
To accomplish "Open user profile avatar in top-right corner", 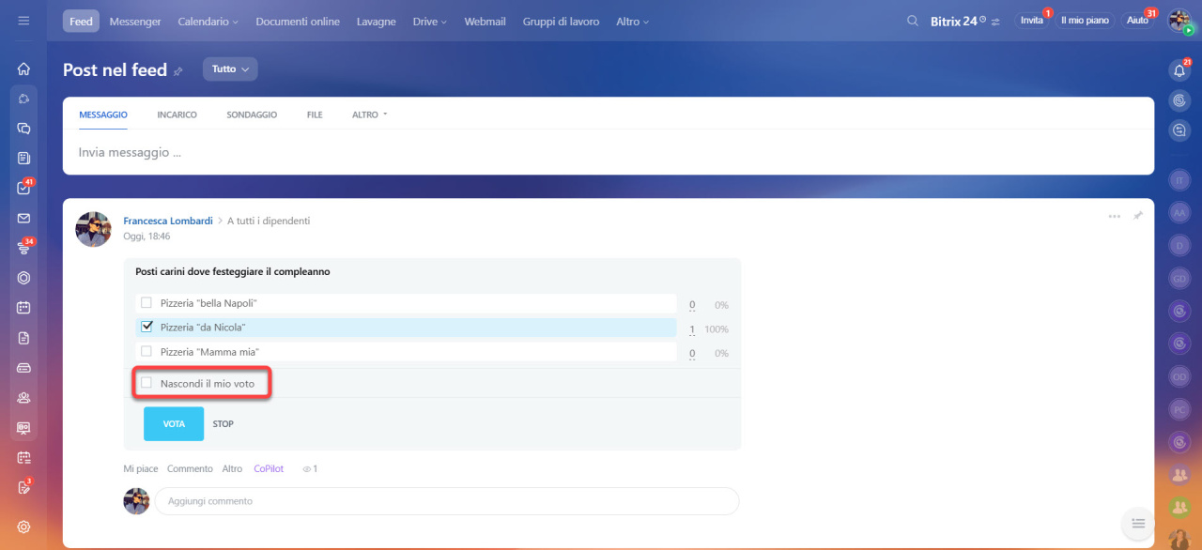I will click(x=1179, y=21).
